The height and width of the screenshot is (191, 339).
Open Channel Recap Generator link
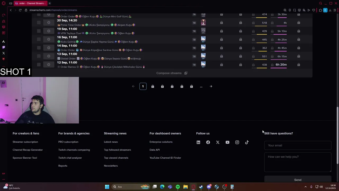point(28,150)
